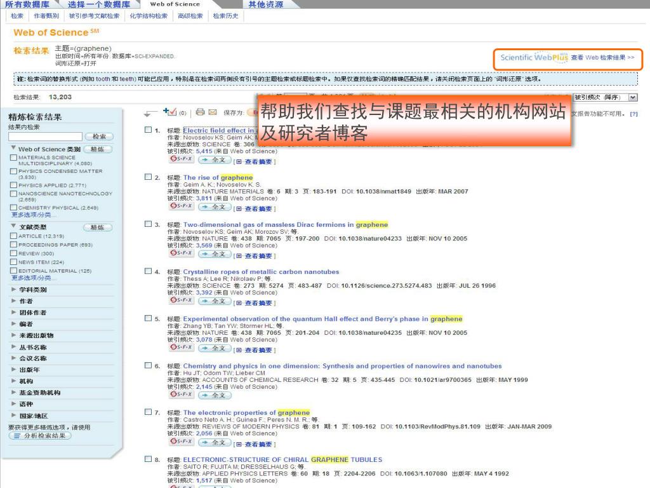Switch to 其他资源 tab
This screenshot has height=488, width=650.
(x=266, y=4)
